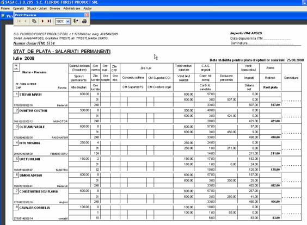Viewport: 307px width, 225px height.
Task: Click the STAT DE PLATA - SALARIATI PERMANENTI heading
Action: 62,52
